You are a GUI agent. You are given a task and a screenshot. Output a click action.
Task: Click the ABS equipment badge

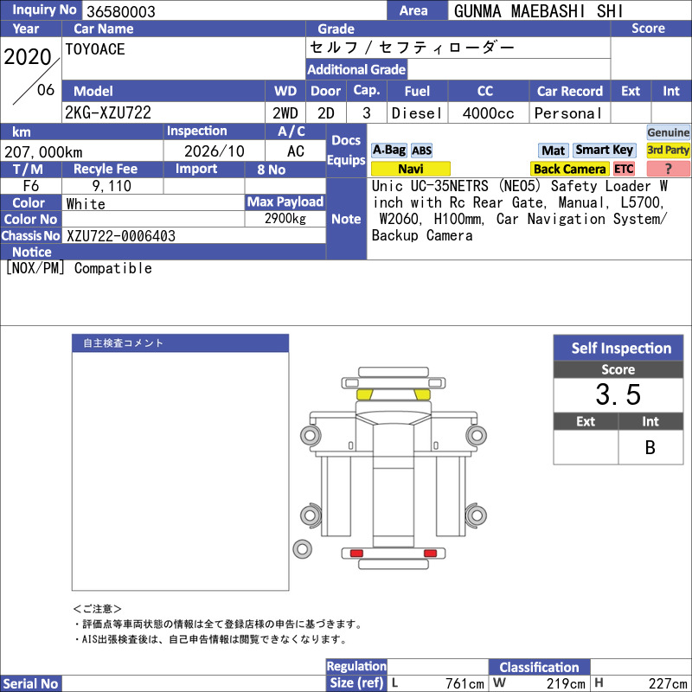tap(421, 151)
